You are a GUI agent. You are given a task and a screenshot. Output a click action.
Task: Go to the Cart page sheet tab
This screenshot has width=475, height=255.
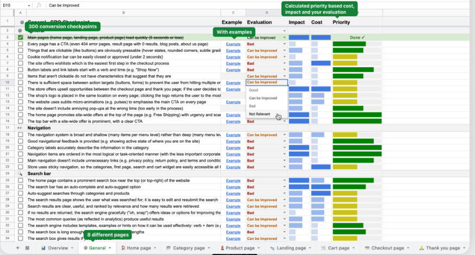pyautogui.click(x=338, y=248)
